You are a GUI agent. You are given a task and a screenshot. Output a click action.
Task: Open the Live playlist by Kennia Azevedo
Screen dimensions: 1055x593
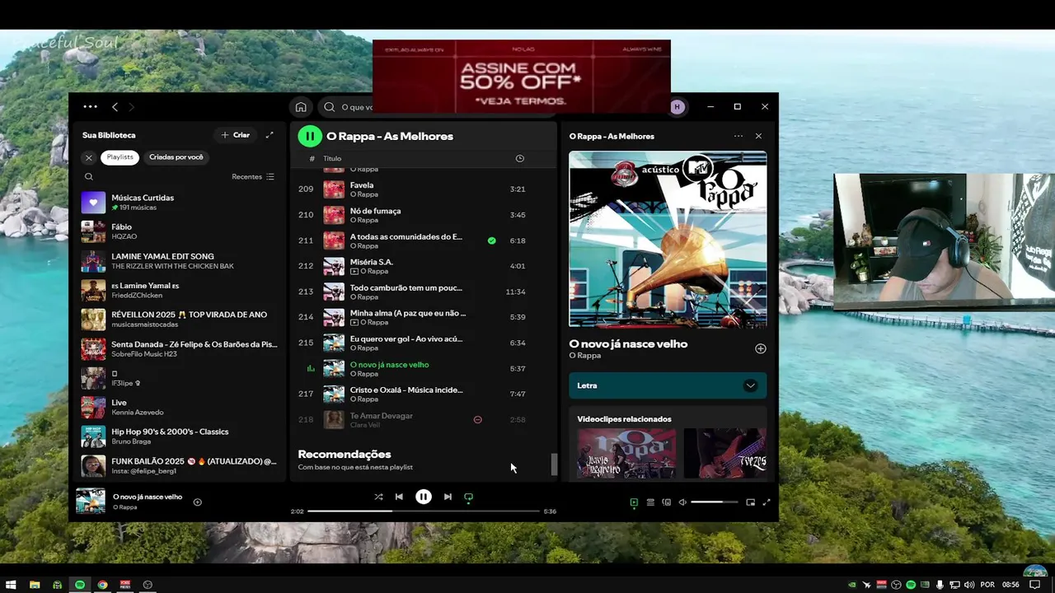tap(180, 407)
